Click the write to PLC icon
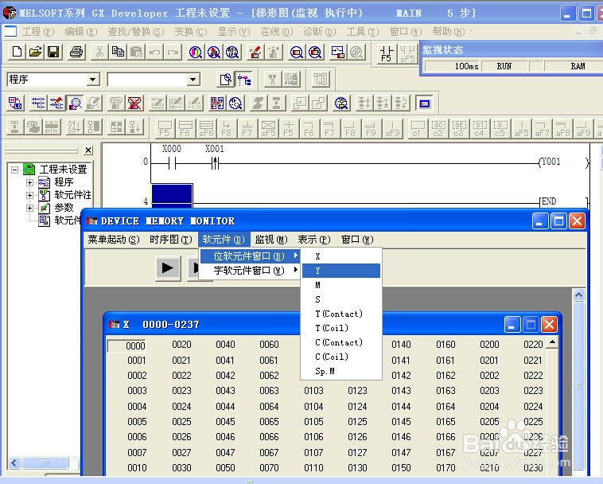 pyautogui.click(x=255, y=52)
